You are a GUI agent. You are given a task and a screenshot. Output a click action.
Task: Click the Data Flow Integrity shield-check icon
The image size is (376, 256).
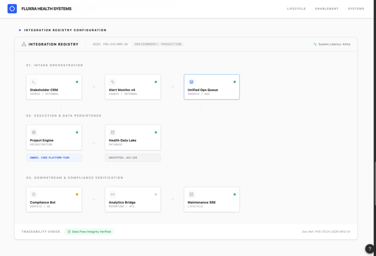pos(69,231)
